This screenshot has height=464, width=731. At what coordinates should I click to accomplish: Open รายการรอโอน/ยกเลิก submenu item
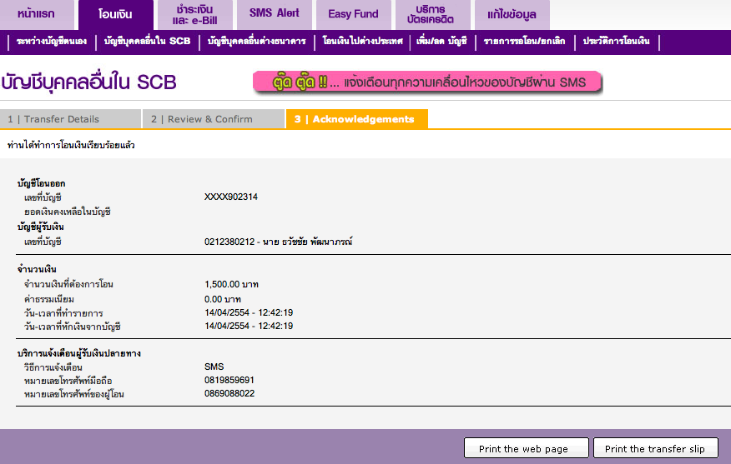coord(525,42)
